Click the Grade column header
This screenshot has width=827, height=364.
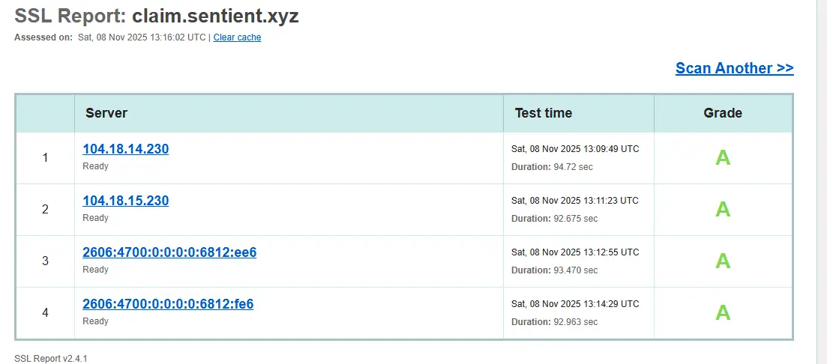pos(723,113)
